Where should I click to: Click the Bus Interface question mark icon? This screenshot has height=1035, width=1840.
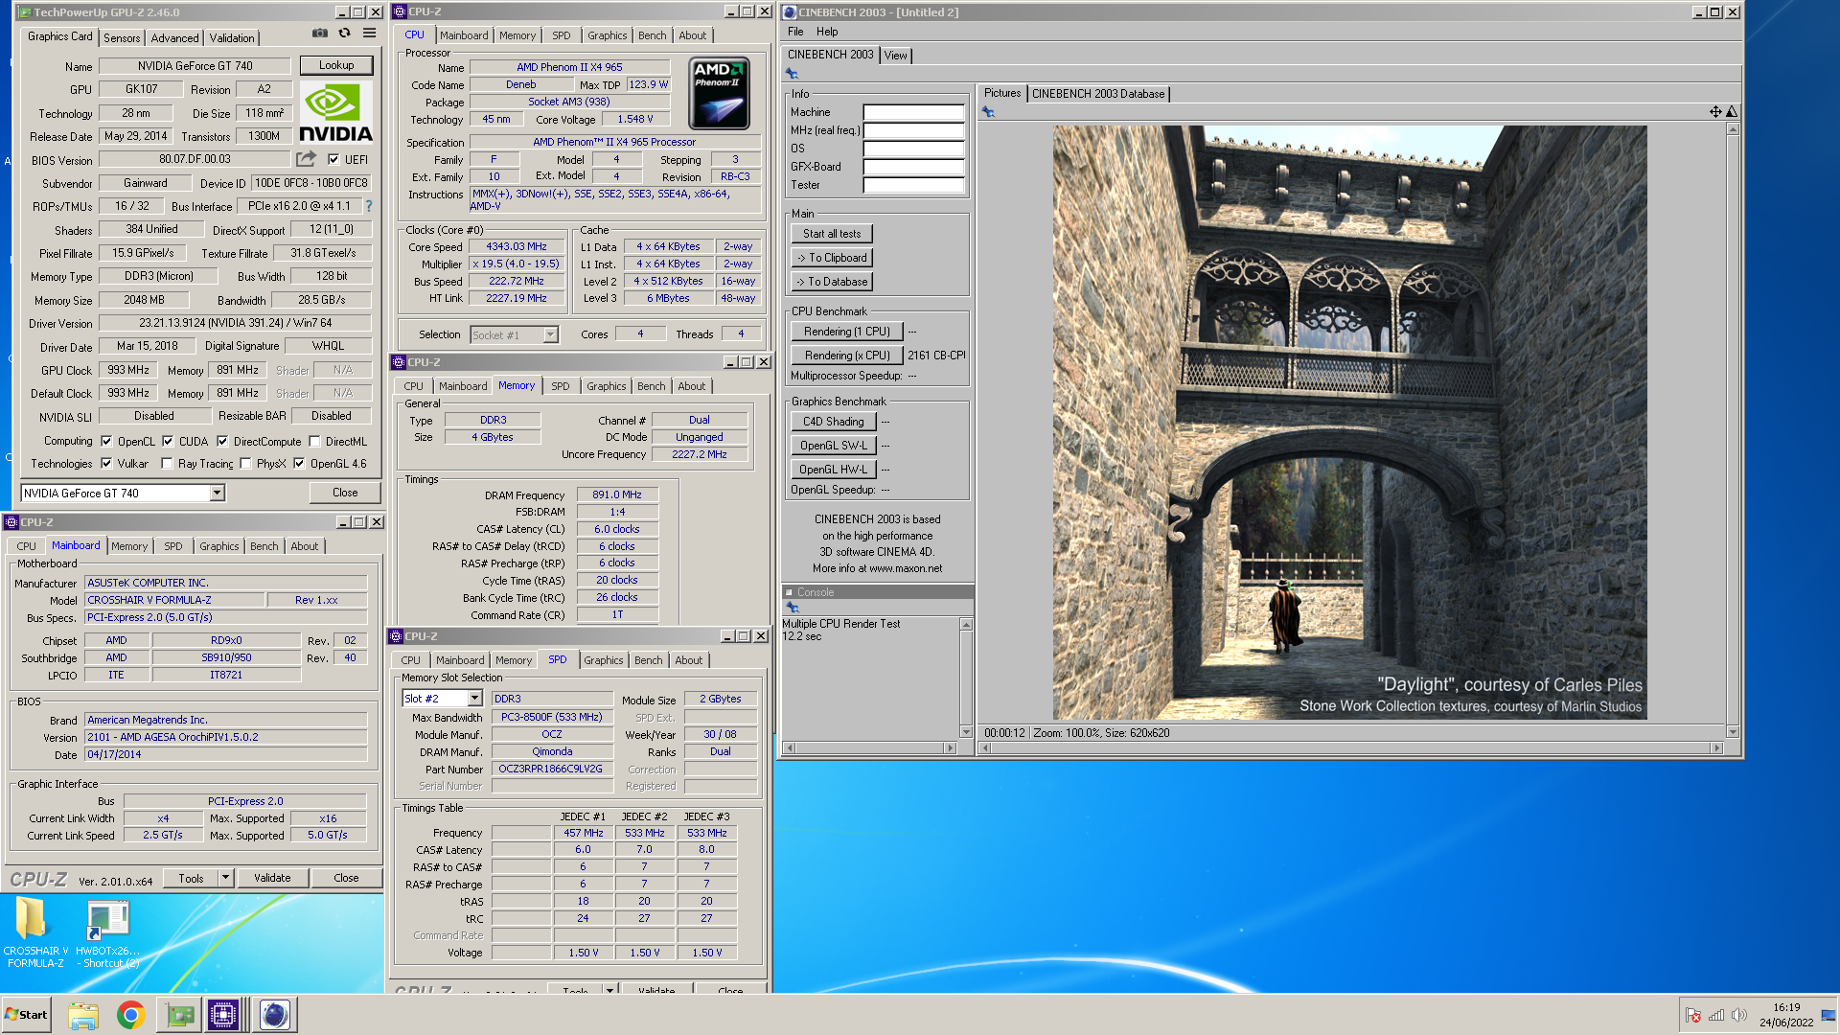(369, 206)
